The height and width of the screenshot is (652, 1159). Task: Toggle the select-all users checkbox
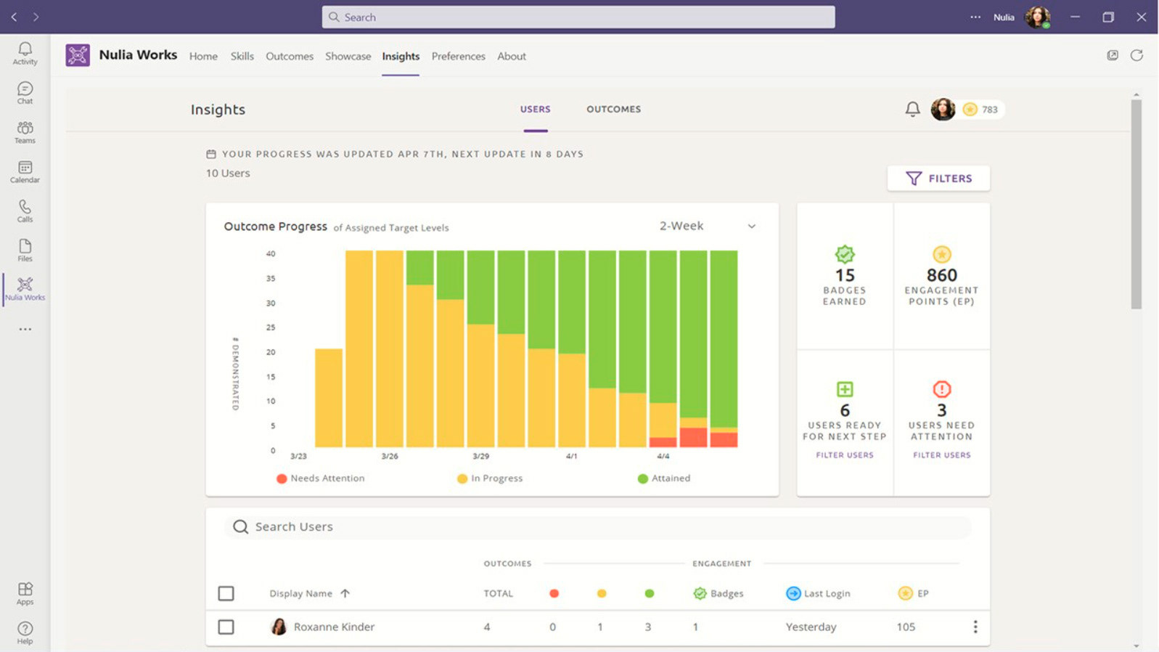click(x=226, y=593)
